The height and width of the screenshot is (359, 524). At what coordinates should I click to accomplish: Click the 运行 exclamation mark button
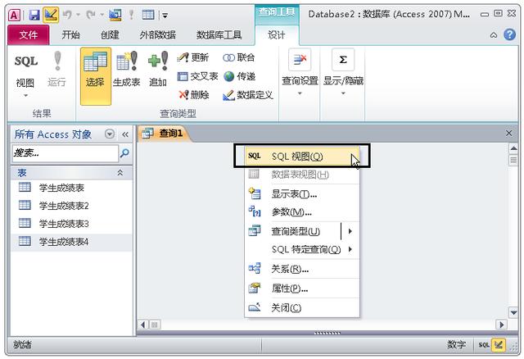tap(56, 69)
